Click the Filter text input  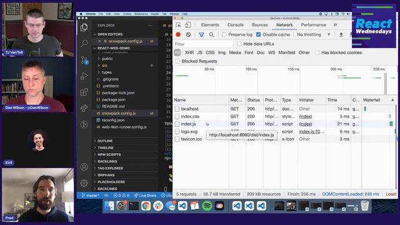[x=203, y=44]
